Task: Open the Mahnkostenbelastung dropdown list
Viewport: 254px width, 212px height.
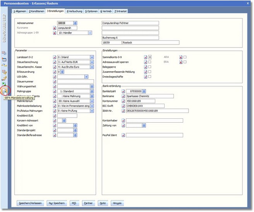Action: coord(92,106)
